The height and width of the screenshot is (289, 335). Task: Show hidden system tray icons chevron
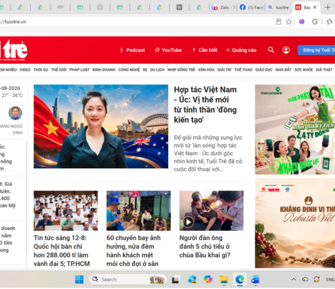[x=294, y=280]
